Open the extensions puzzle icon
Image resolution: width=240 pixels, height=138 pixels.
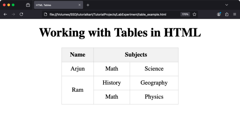[227, 14]
